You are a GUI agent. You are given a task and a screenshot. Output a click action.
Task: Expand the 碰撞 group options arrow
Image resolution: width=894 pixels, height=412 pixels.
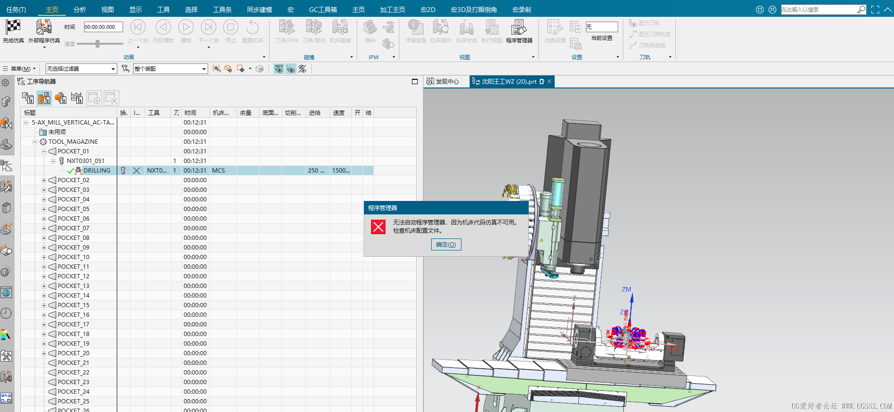point(351,57)
